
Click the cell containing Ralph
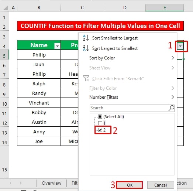point(39,83)
